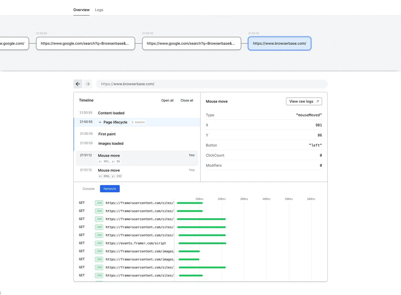Click the "mouseMoved" Type value
This screenshot has width=401, height=295.
pyautogui.click(x=309, y=115)
